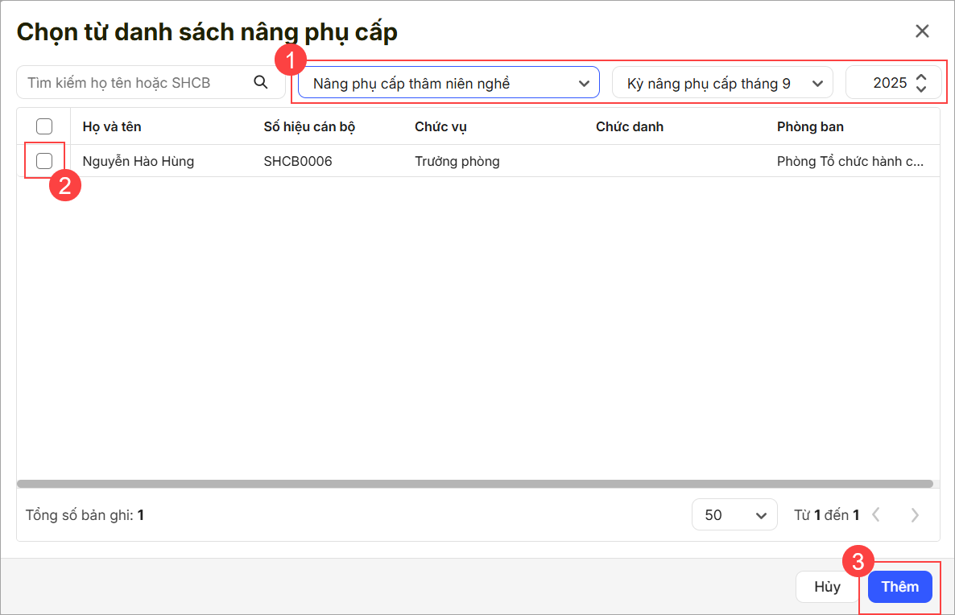955x615 pixels.
Task: Click the Chức danh column header
Action: (630, 126)
